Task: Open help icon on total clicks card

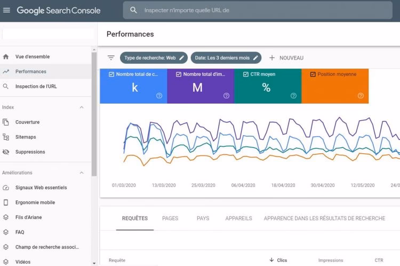Action: click(159, 96)
